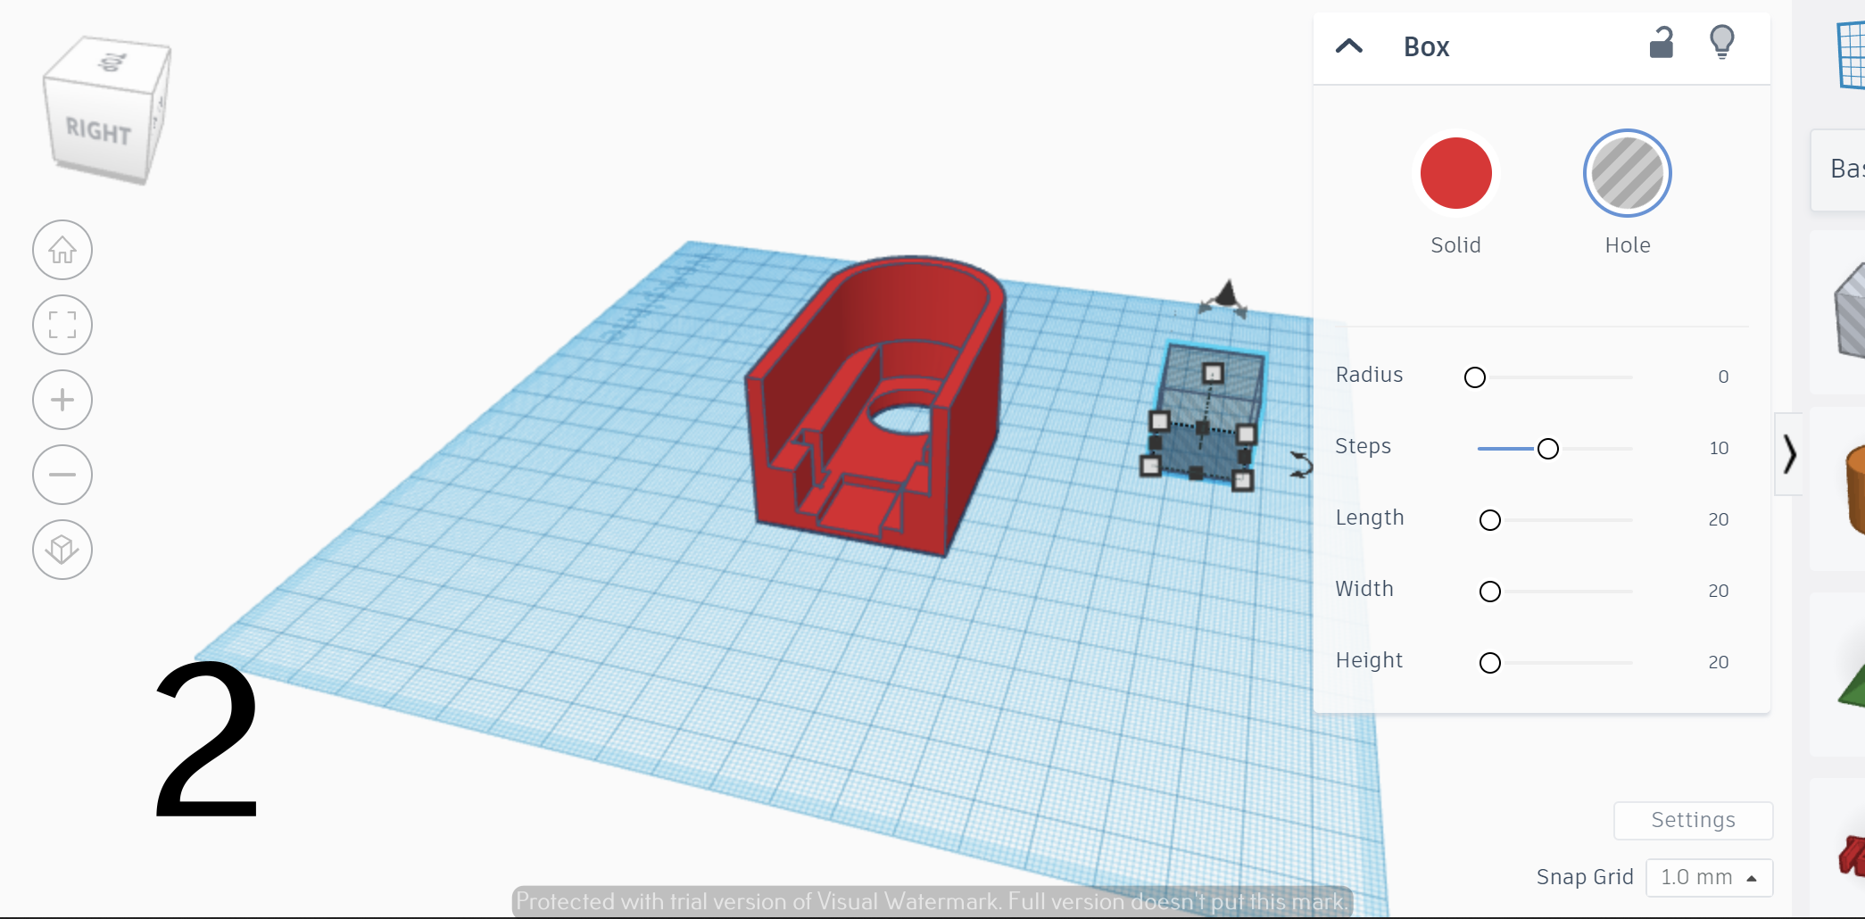
Task: Collapse the Box properties panel
Action: 1348,46
